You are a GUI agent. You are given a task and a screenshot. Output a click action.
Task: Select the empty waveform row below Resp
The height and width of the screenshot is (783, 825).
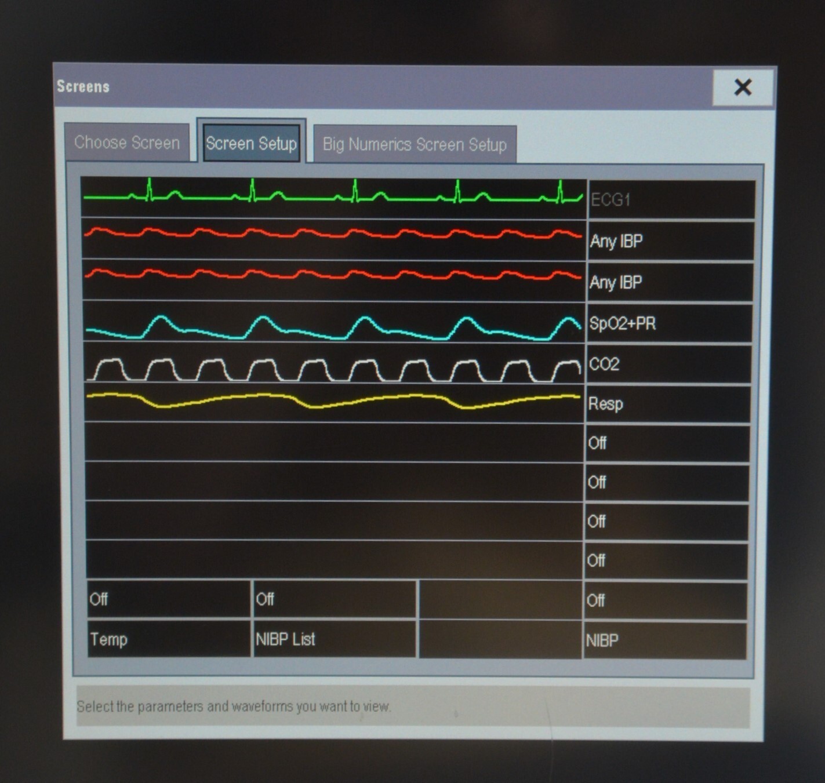point(333,442)
